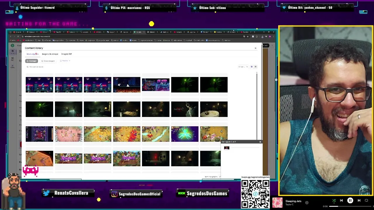Click the livepix.gg/segredosdosgames link text

(255, 177)
